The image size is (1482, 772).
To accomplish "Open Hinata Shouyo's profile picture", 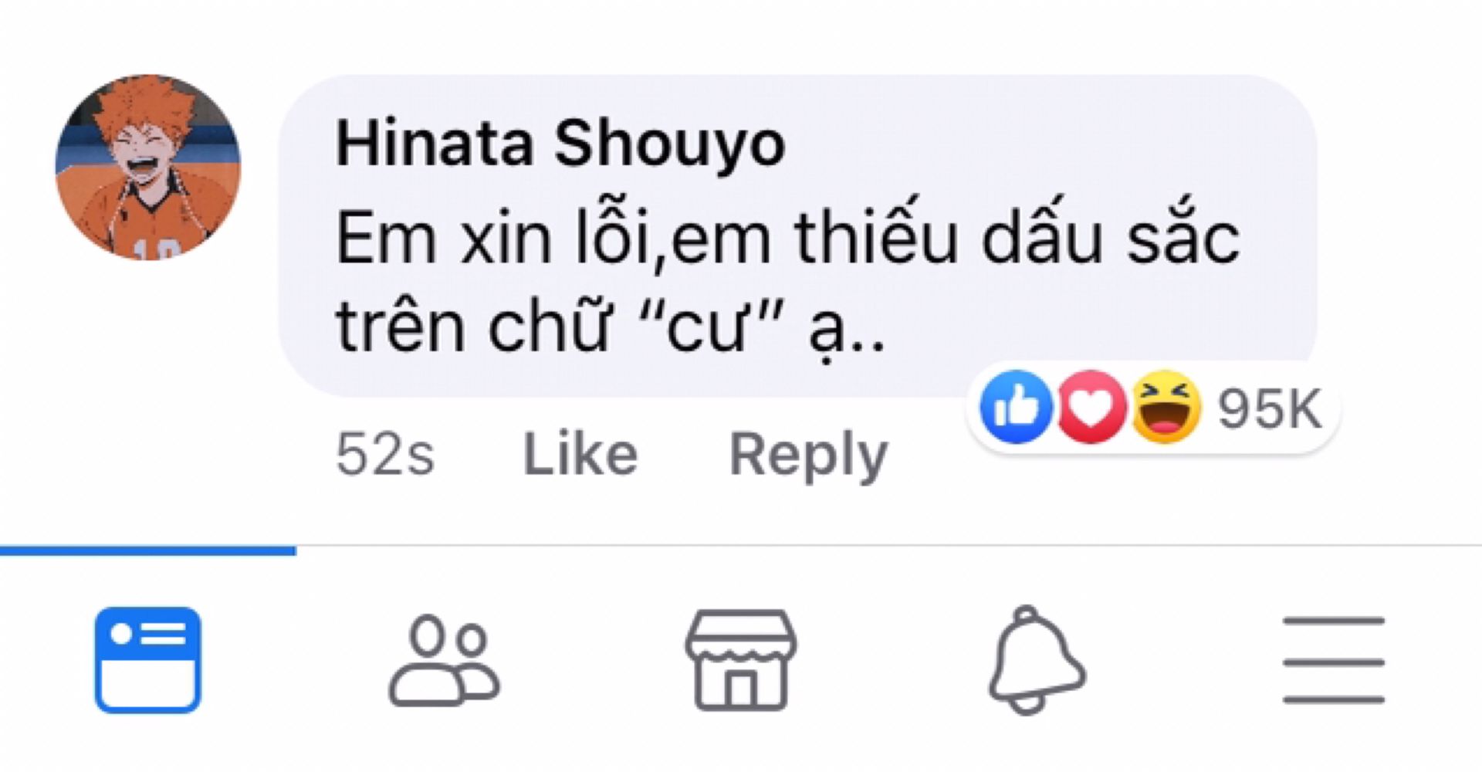I will pyautogui.click(x=148, y=167).
